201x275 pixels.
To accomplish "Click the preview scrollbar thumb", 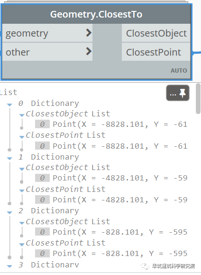I will (x=198, y=99).
